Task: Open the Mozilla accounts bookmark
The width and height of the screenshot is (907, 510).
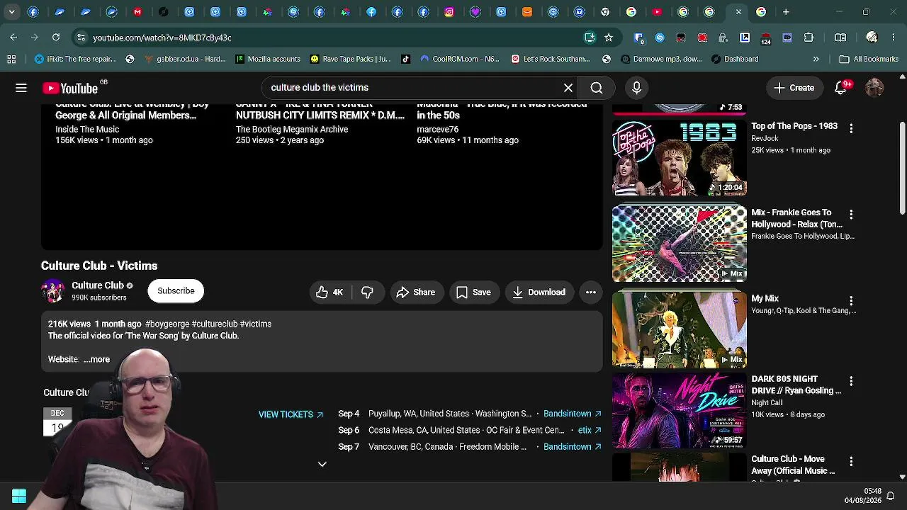Action: (268, 59)
